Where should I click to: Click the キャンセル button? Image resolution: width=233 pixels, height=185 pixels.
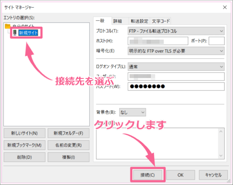213,175
